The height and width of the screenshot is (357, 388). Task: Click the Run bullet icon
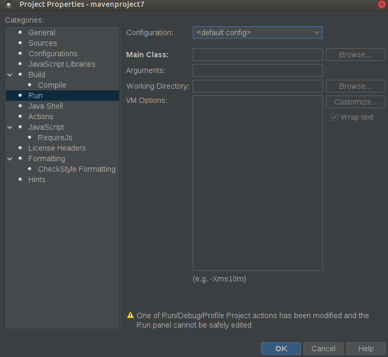pos(20,95)
